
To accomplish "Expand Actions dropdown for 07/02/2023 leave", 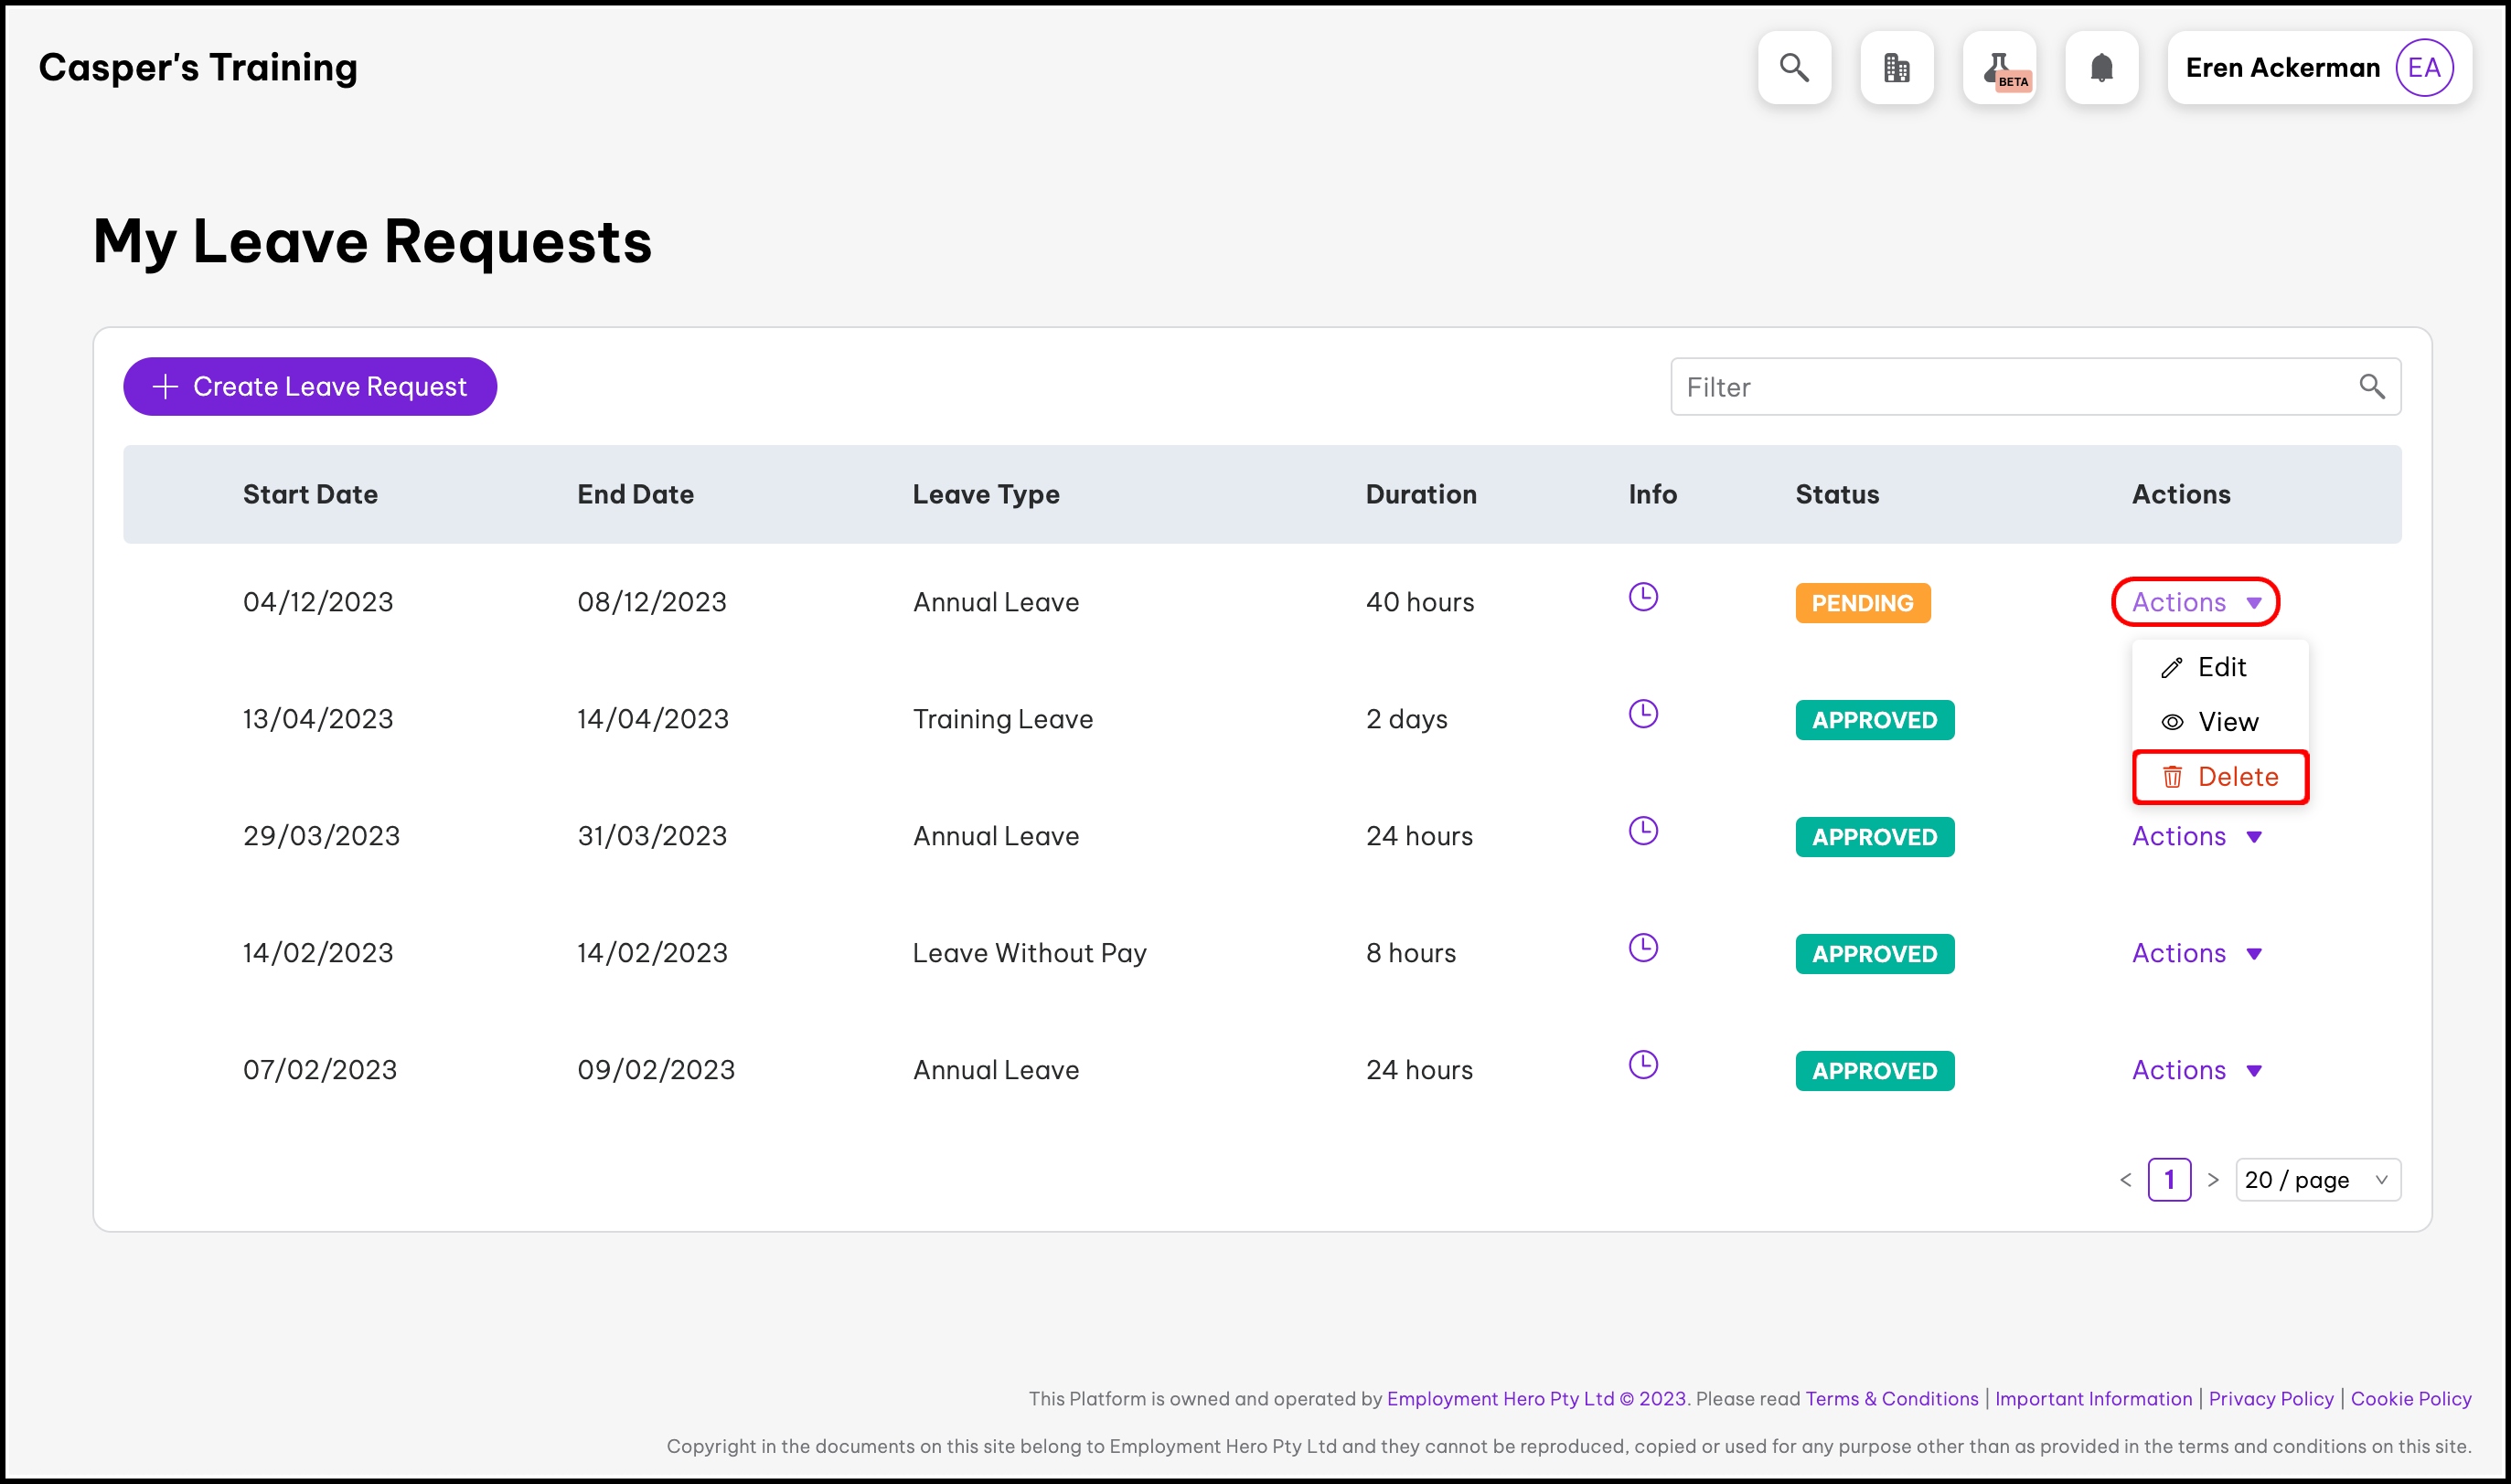I will pos(2195,1070).
